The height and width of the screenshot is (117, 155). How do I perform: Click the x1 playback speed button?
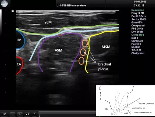27,114
